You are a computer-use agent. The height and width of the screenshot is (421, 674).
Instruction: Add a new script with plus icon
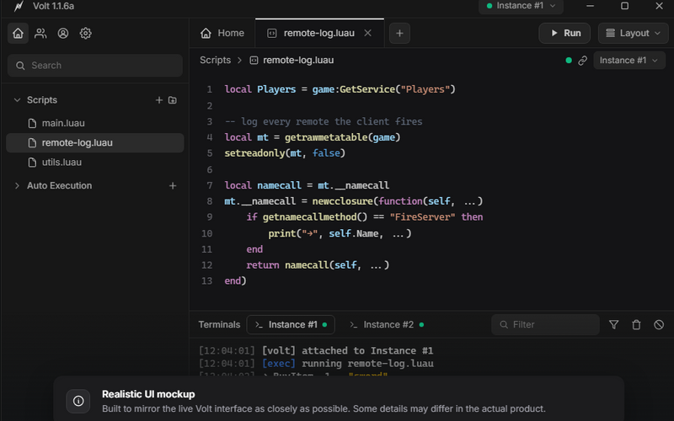click(159, 100)
